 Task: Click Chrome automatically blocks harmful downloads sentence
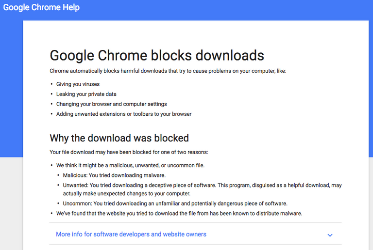coord(168,71)
